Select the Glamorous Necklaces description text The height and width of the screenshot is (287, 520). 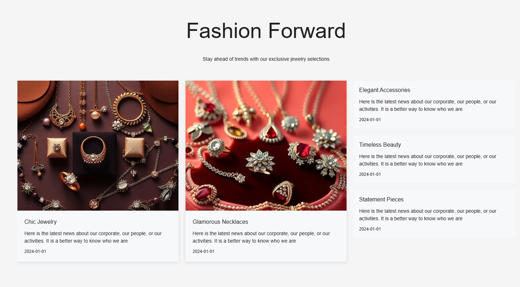tap(261, 237)
